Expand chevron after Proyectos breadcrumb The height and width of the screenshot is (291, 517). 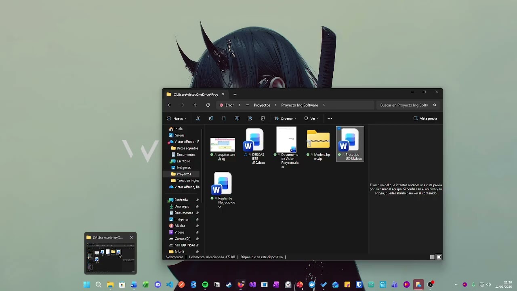(276, 105)
